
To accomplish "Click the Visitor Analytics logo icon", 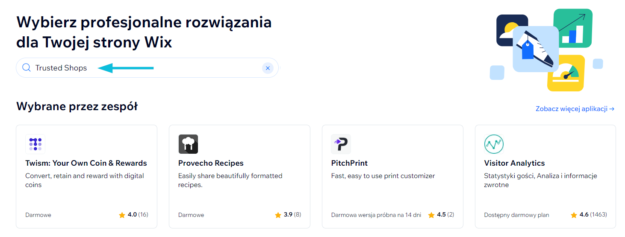I will point(494,144).
